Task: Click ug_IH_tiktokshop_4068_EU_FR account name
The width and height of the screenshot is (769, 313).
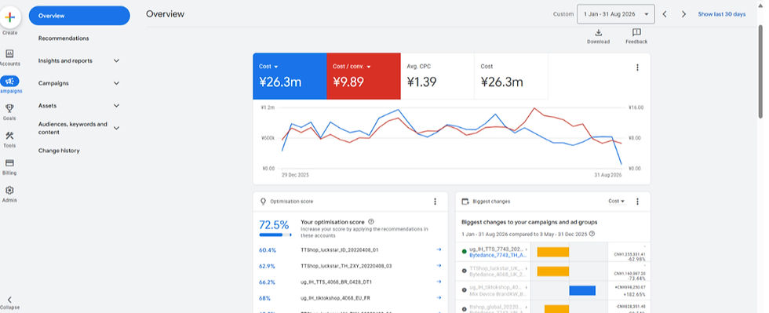Action: (335, 298)
